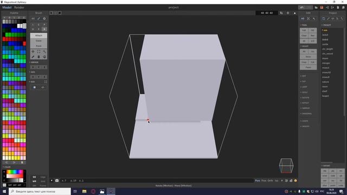Select the magic wand tool in Brush panel
This screenshot has height=195, width=347.
[x=44, y=51]
